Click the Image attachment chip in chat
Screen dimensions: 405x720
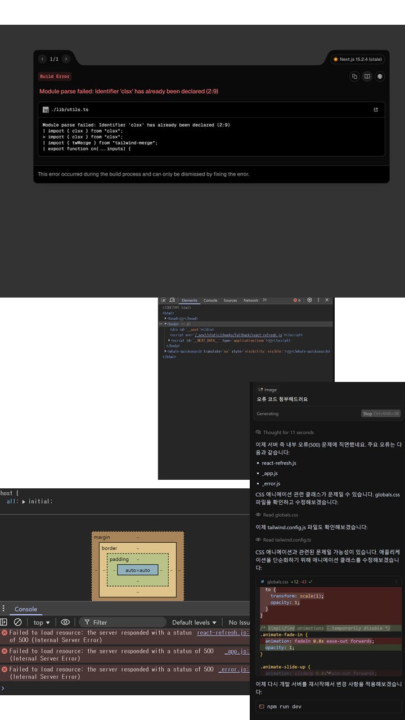click(x=268, y=389)
